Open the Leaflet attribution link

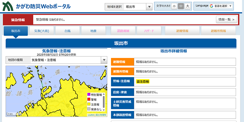(91, 115)
